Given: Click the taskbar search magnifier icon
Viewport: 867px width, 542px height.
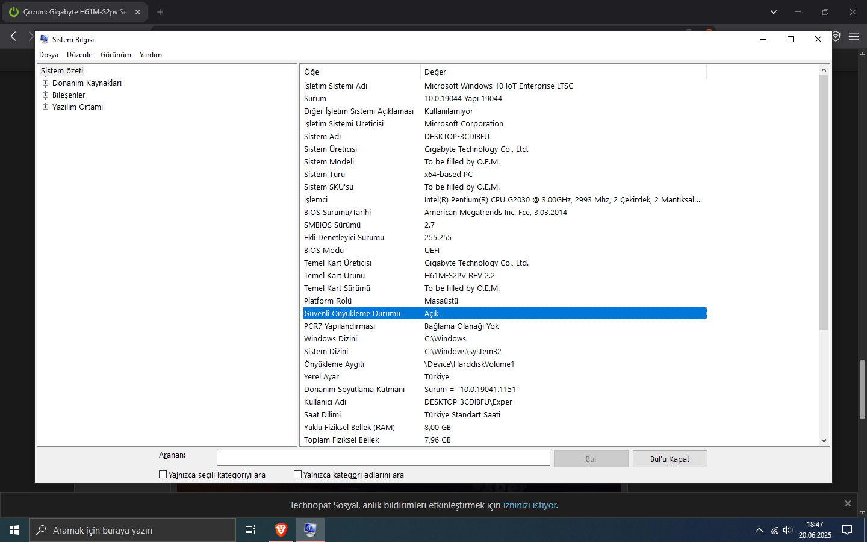Looking at the screenshot, I should [x=42, y=530].
